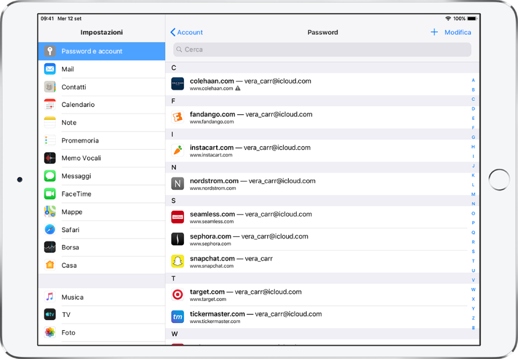Click the Cerca search field
The height and width of the screenshot is (359, 518).
tap(322, 50)
